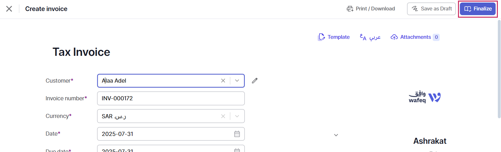Clear the selected customer Alaa Adel

pyautogui.click(x=223, y=81)
